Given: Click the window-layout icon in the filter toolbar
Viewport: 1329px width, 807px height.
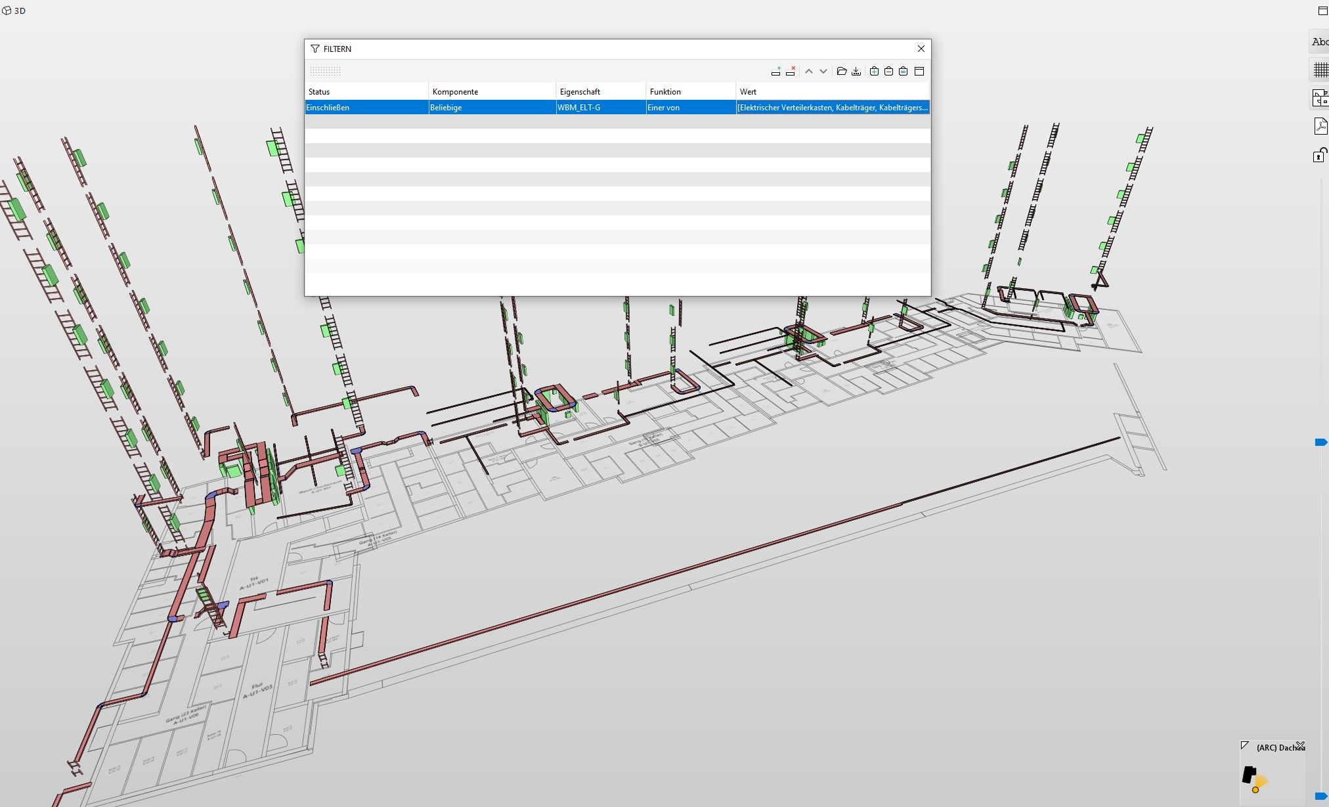Looking at the screenshot, I should tap(919, 71).
